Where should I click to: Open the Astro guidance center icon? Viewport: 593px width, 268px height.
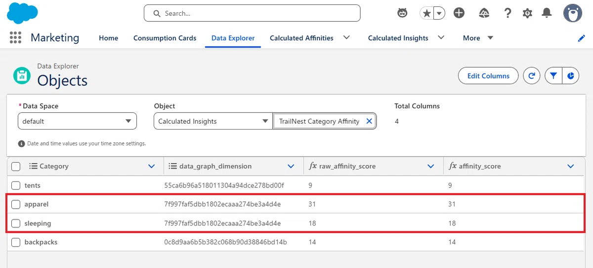point(403,13)
